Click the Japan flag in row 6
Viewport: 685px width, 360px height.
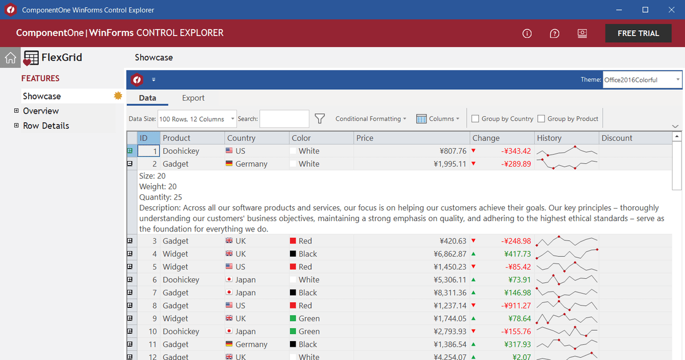(x=229, y=280)
